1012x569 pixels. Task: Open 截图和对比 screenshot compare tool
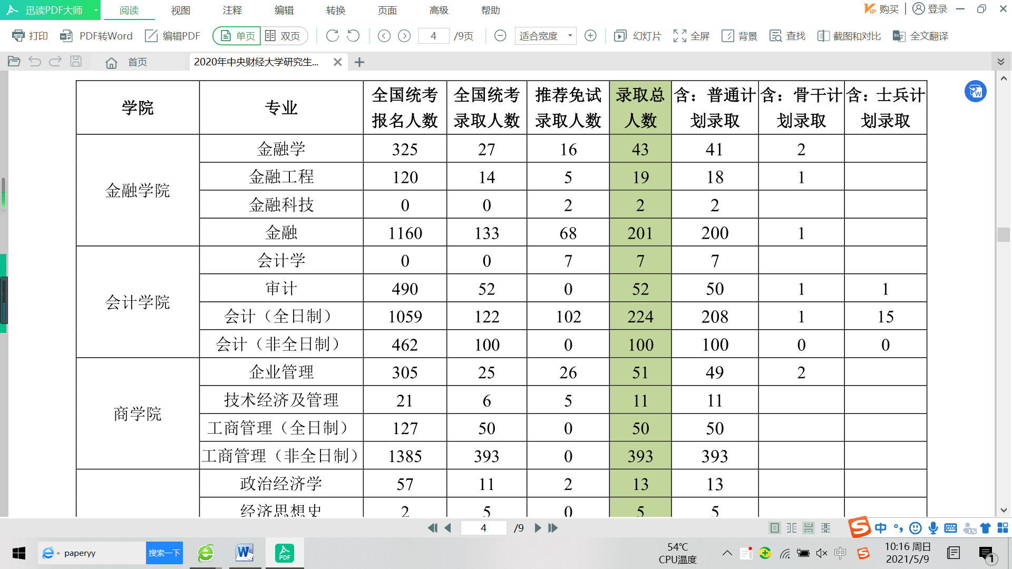pos(849,36)
